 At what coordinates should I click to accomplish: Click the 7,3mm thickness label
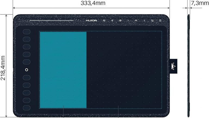pyautogui.click(x=200, y=3)
